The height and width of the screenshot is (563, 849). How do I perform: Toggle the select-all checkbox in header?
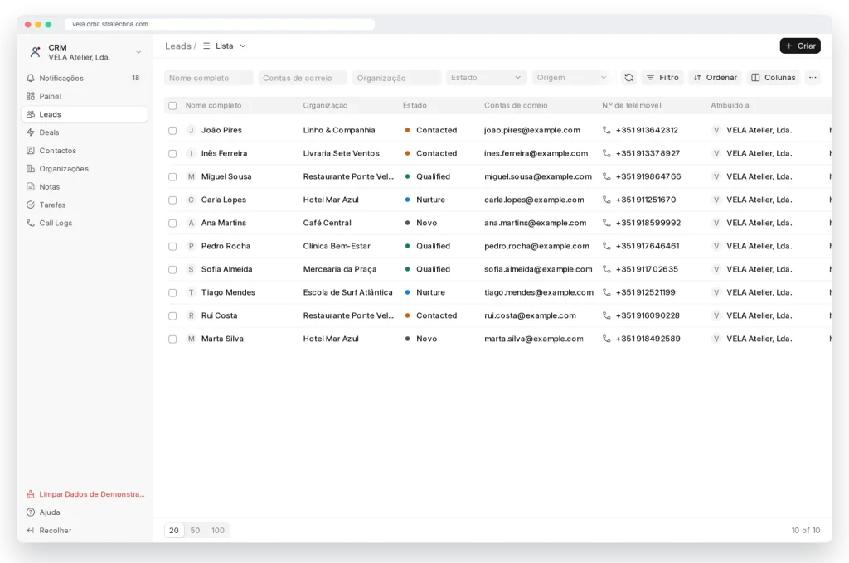[x=172, y=105]
